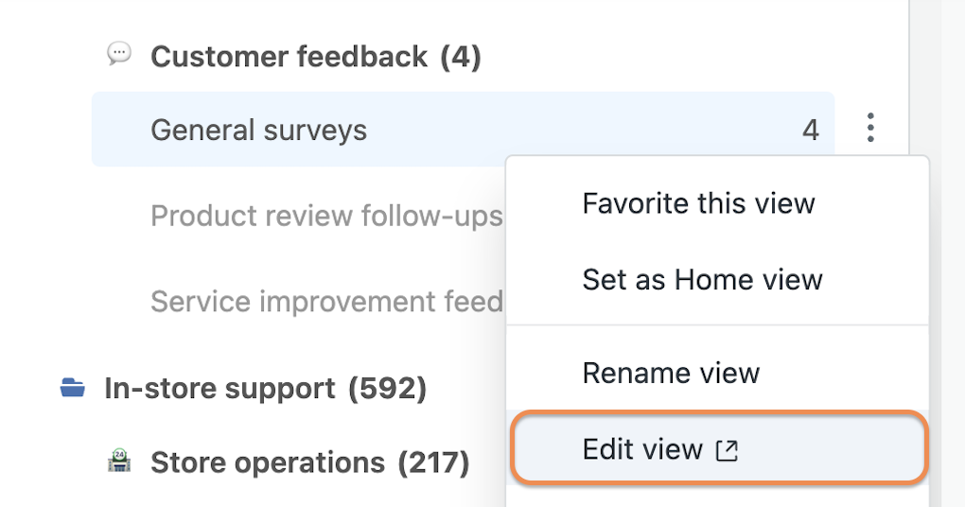Click the Store operations 24-hour shop icon

coord(119,461)
